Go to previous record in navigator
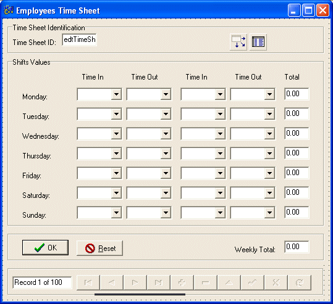The width and height of the screenshot is (333, 304). pos(112,282)
